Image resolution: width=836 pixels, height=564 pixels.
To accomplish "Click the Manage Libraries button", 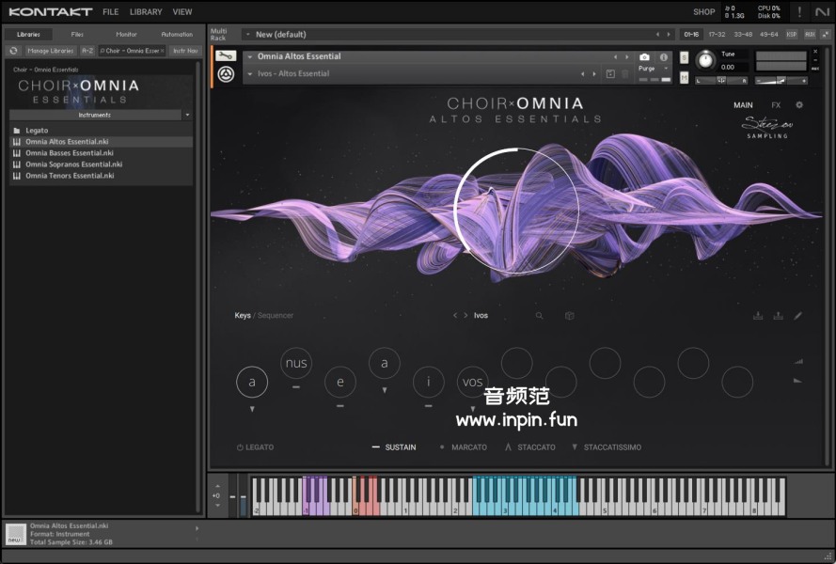I will coord(50,51).
